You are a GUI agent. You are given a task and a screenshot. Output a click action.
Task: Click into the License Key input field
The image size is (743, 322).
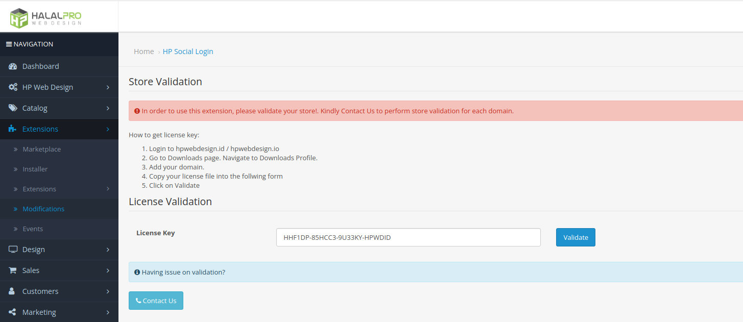[408, 237]
